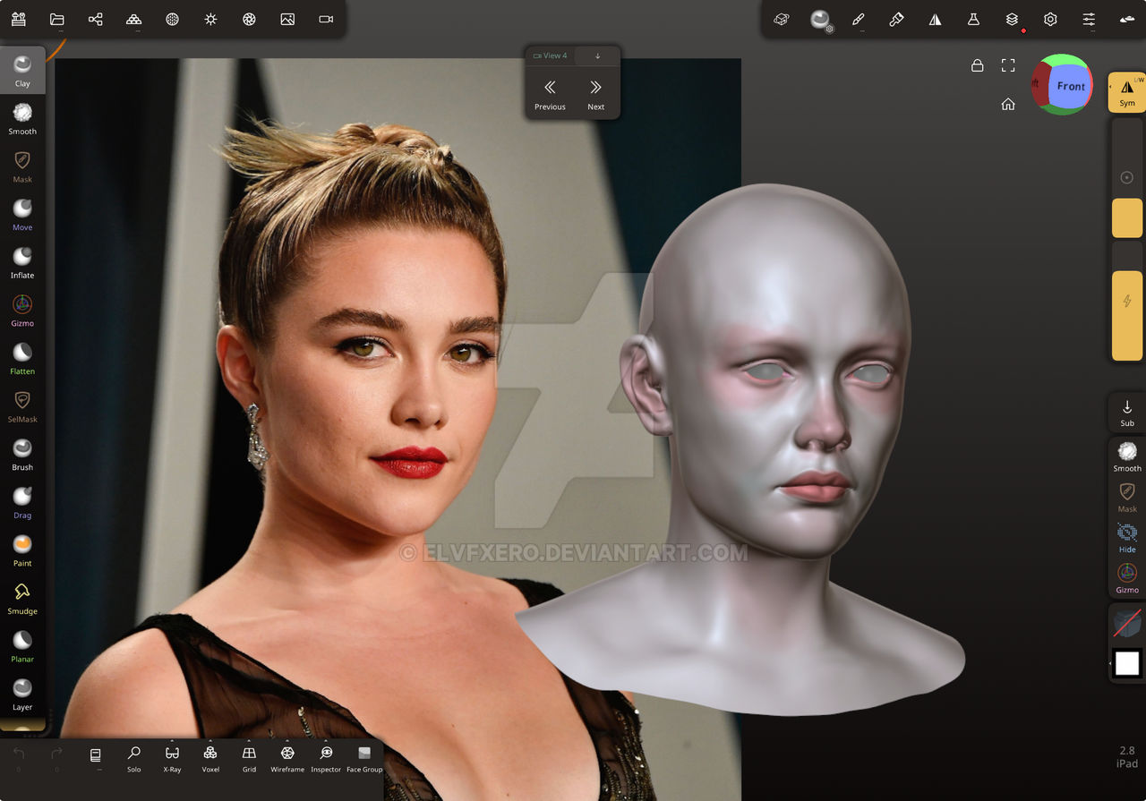Select the Hide tool on right panel
This screenshot has width=1146, height=801.
[x=1127, y=539]
